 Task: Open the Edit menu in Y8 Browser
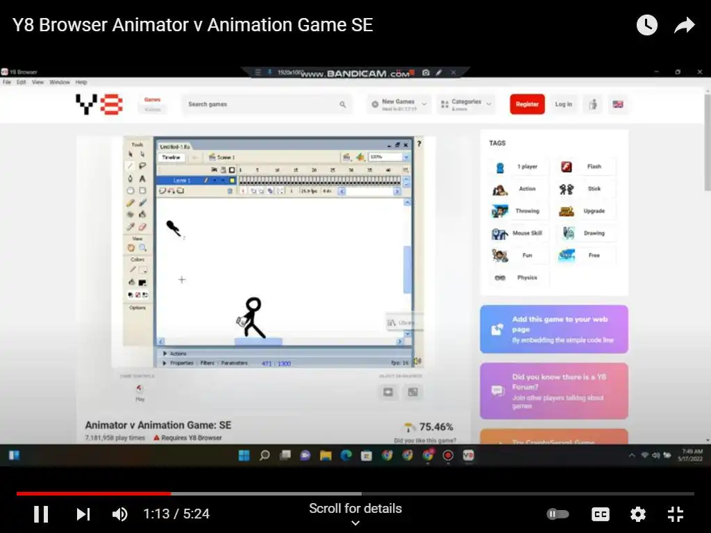click(22, 82)
